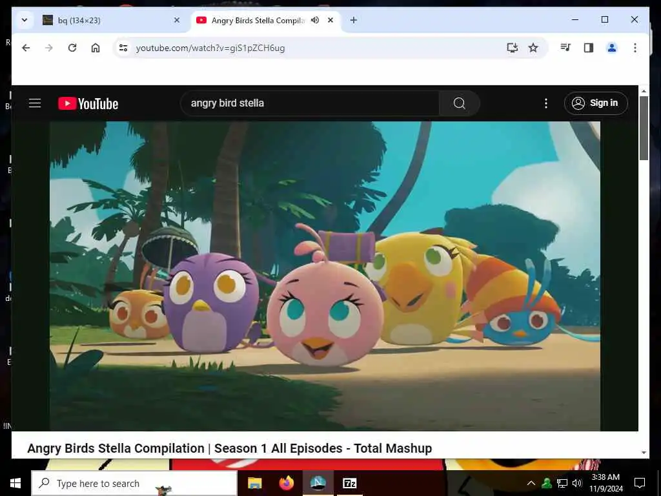Click the page vertical scrollbar thumb

pos(644,128)
